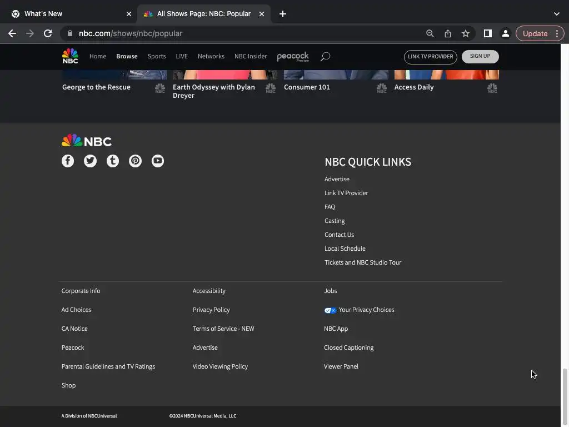Click Link TV Provider in quick links

[x=346, y=193]
